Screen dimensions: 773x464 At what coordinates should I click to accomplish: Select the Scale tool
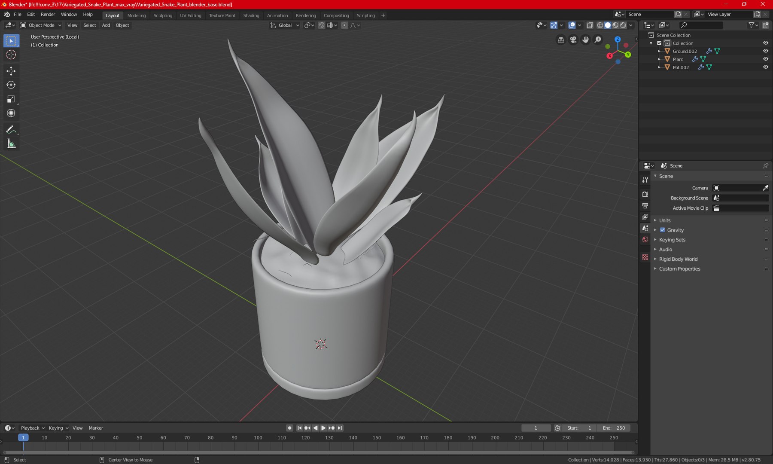point(11,99)
